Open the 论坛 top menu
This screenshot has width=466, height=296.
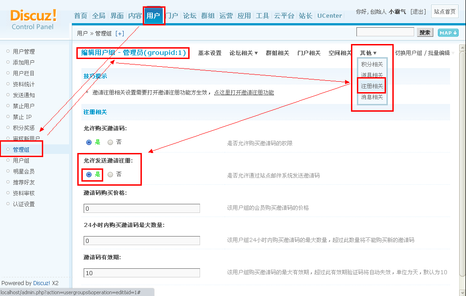(190, 16)
